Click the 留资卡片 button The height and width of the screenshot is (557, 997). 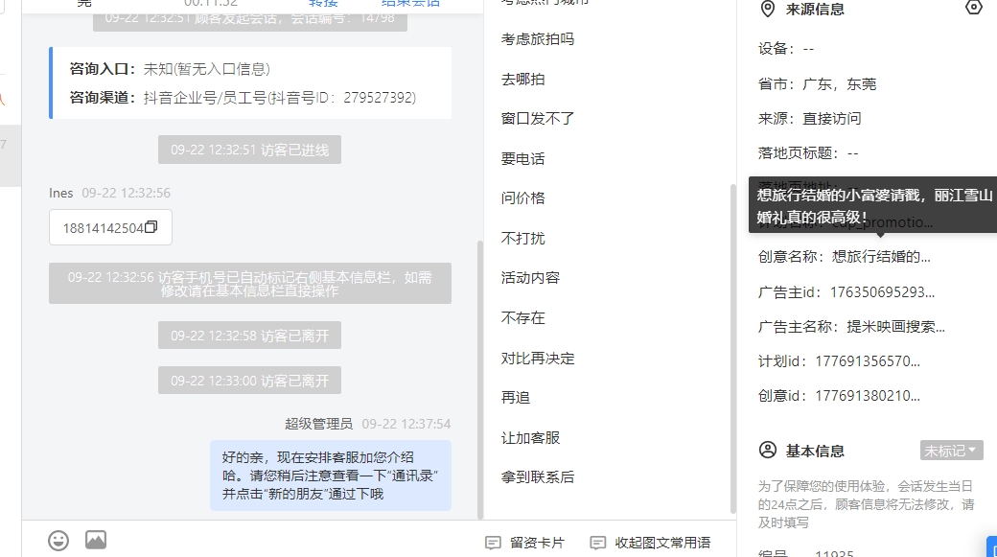524,543
